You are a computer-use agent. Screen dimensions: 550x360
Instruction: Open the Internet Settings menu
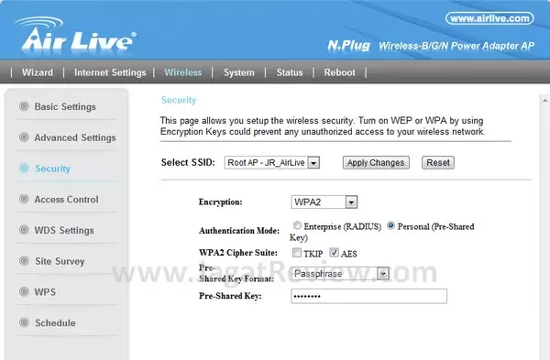tap(110, 72)
